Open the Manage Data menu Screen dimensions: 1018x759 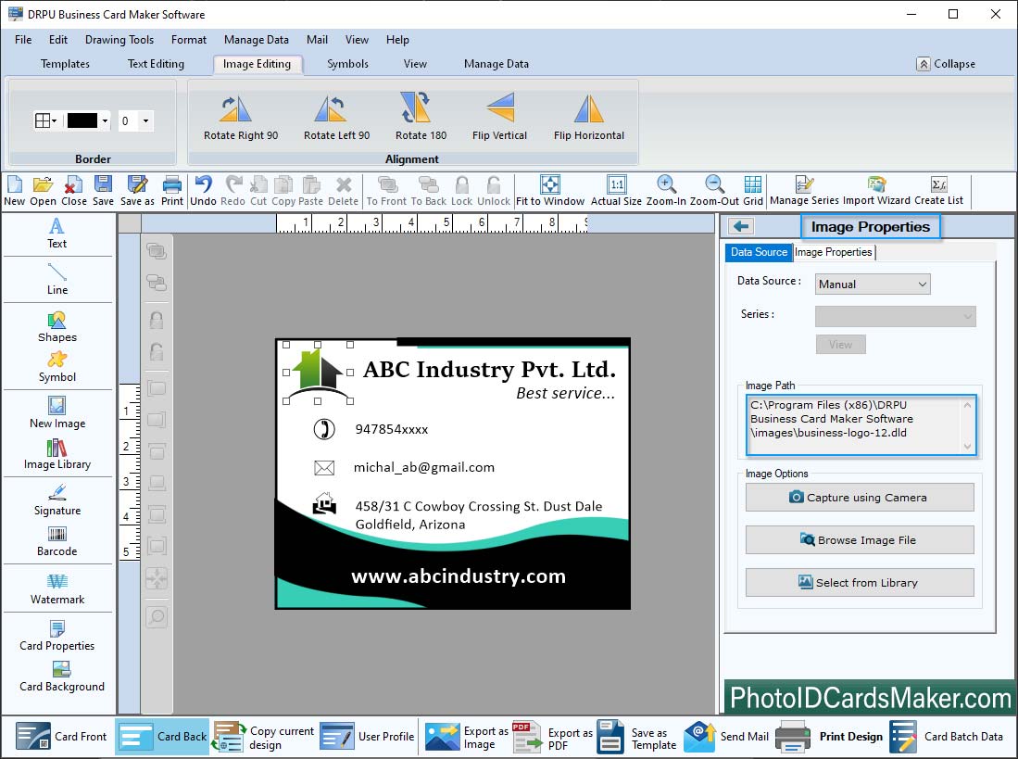pos(257,40)
